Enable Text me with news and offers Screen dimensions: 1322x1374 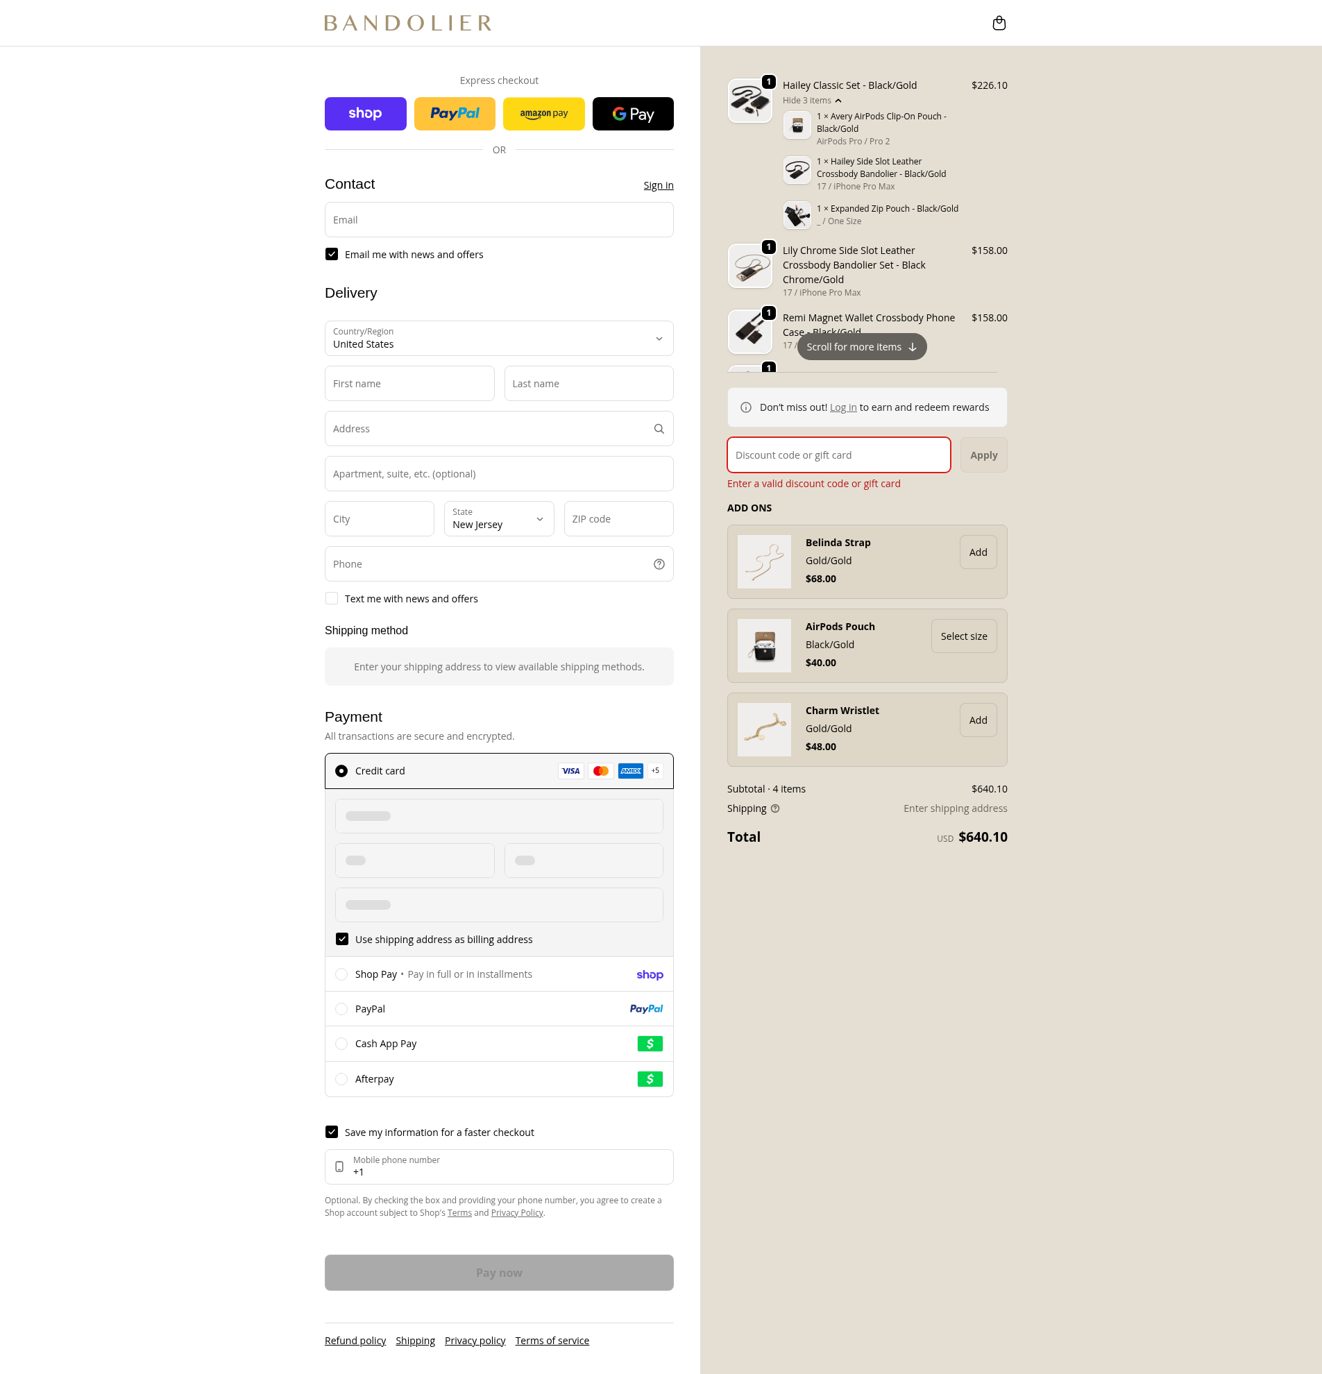tap(332, 599)
